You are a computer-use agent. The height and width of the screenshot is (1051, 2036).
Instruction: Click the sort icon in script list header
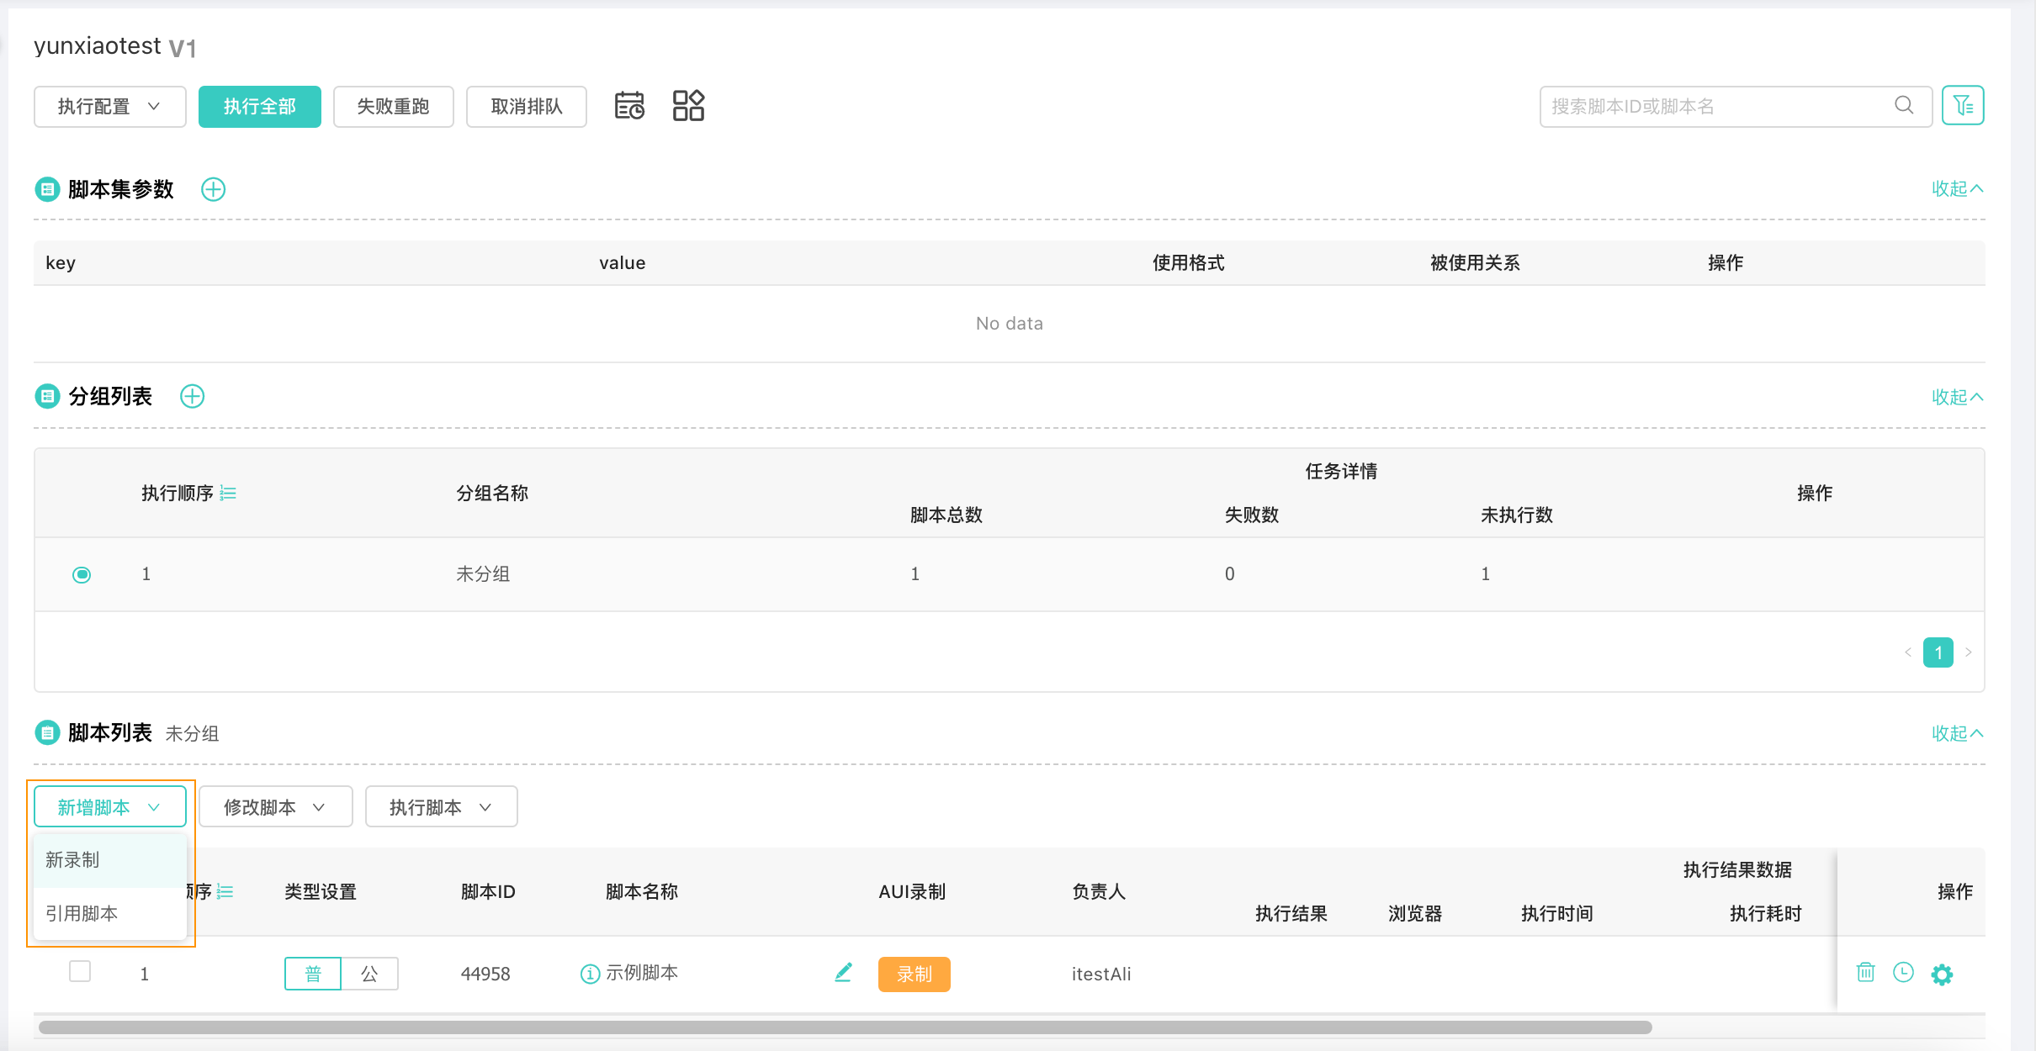(225, 892)
